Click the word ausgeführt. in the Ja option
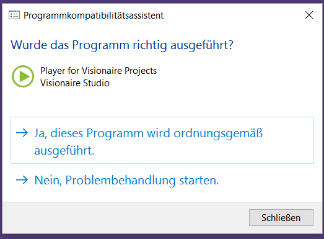Screen dimensions: 324x239 pyautogui.click(x=64, y=150)
